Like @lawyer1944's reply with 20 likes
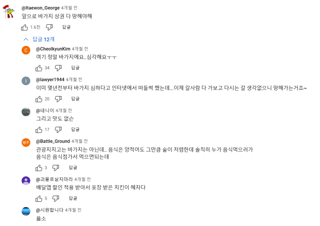Image resolution: width=320 pixels, height=226 pixels. 39,99
